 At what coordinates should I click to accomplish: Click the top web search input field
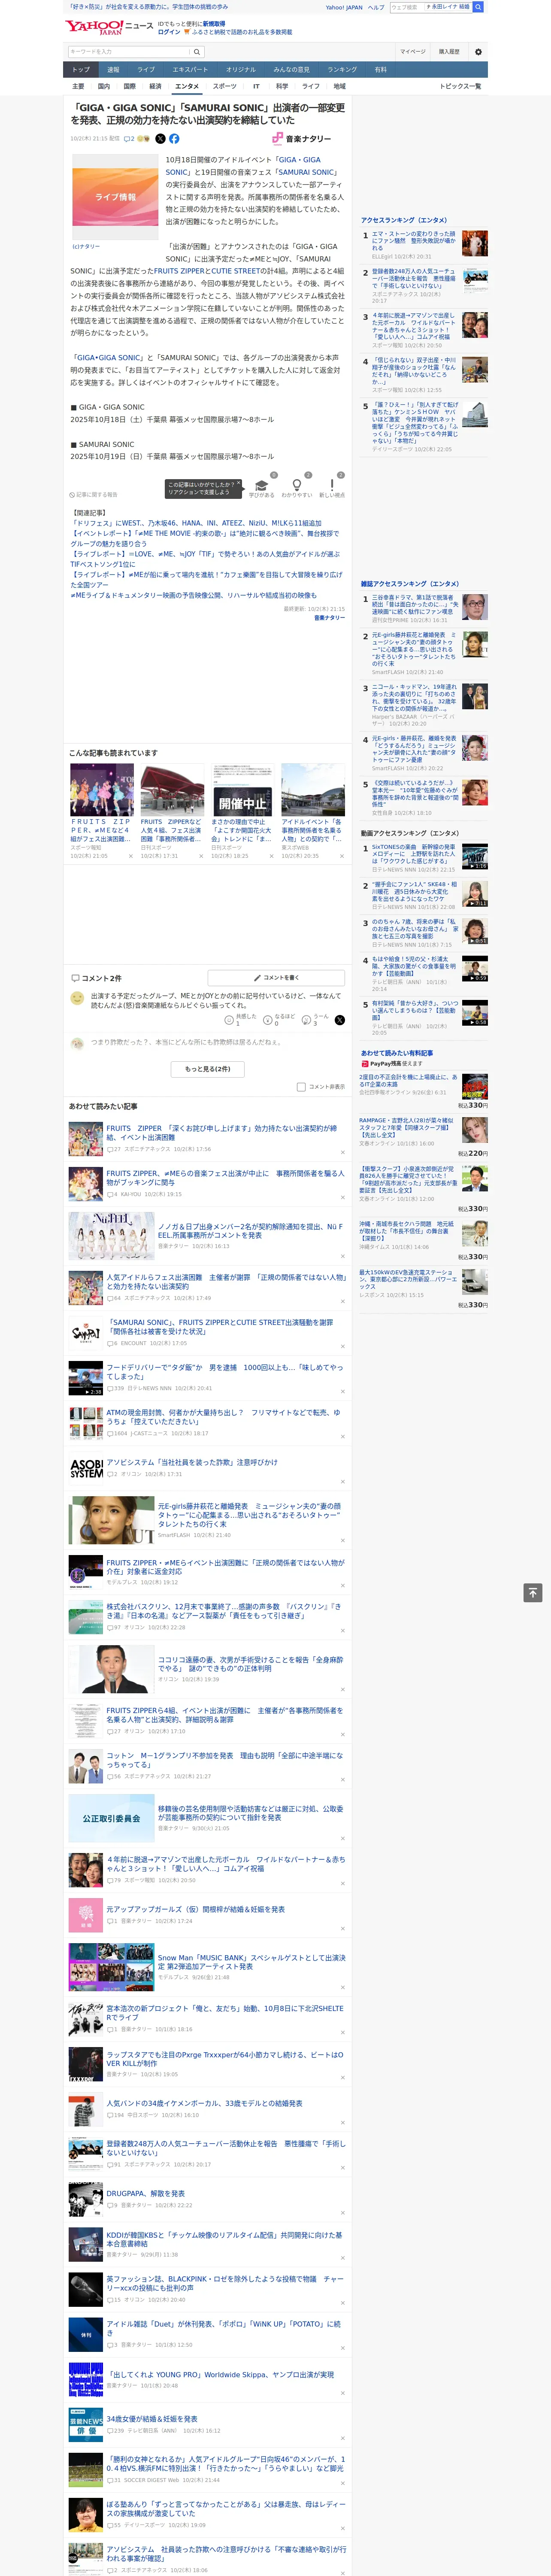click(406, 7)
